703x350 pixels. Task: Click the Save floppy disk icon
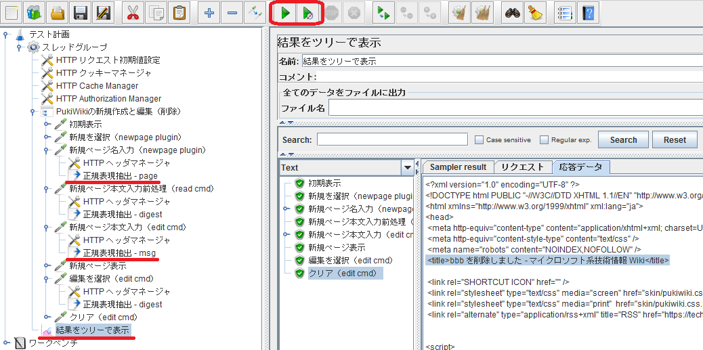click(x=81, y=12)
